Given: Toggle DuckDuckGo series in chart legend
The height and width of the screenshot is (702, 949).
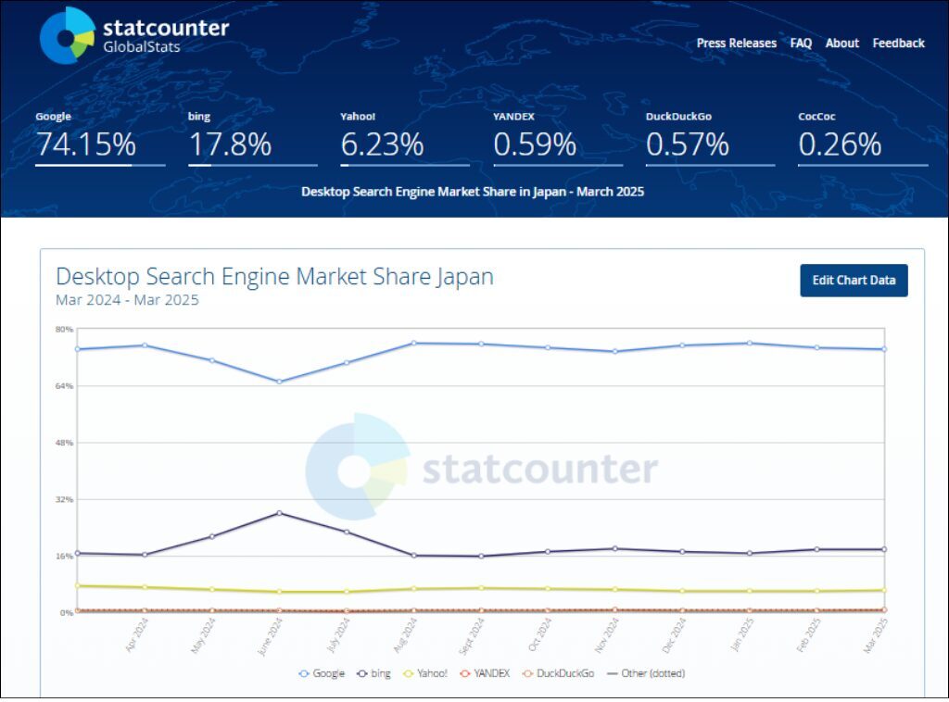Looking at the screenshot, I should (558, 673).
